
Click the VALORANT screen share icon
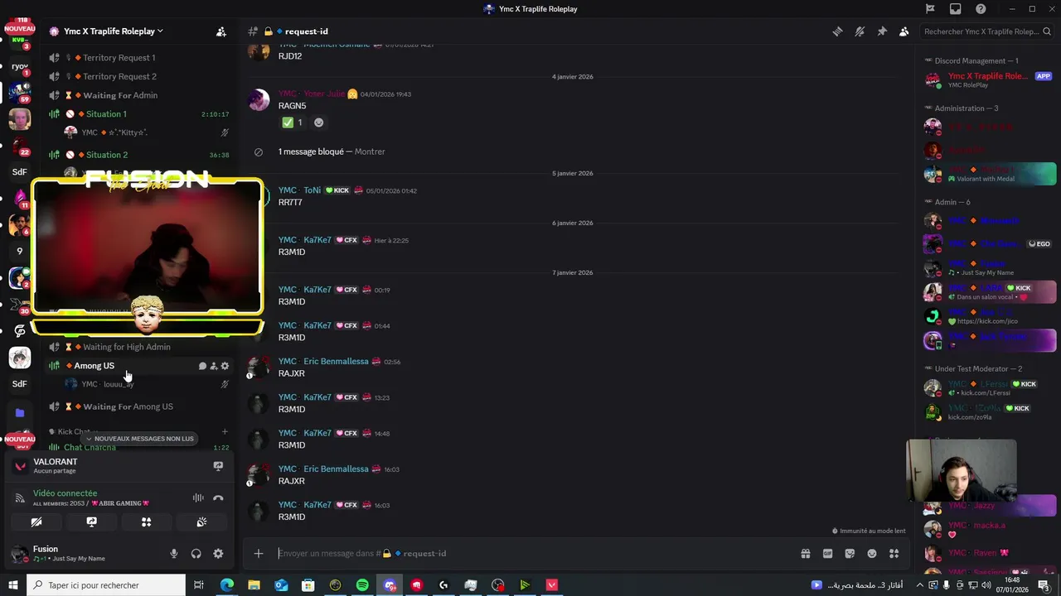218,466
